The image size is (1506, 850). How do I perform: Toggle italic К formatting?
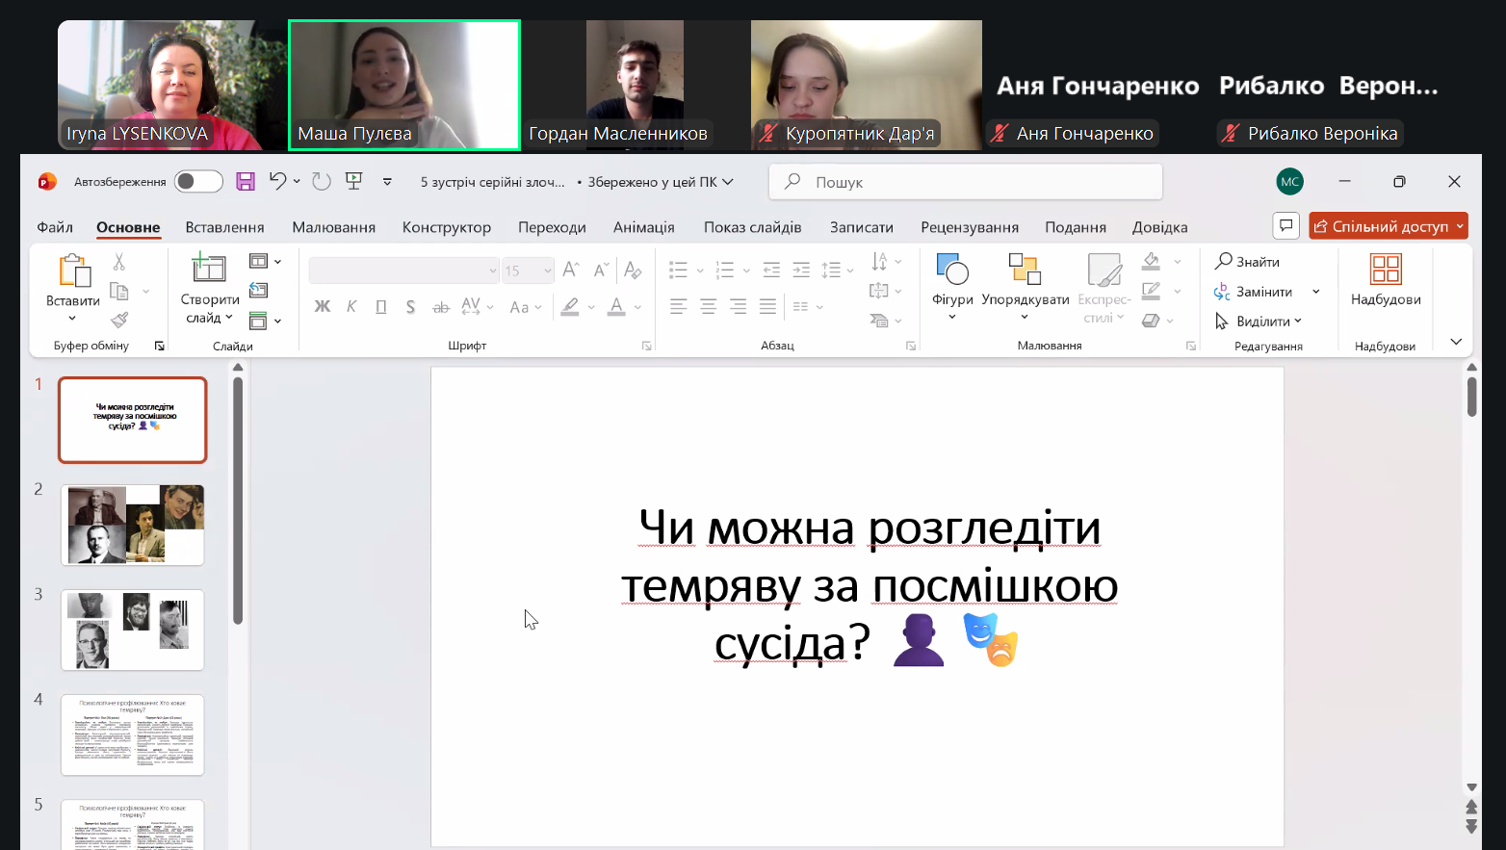pyautogui.click(x=351, y=307)
